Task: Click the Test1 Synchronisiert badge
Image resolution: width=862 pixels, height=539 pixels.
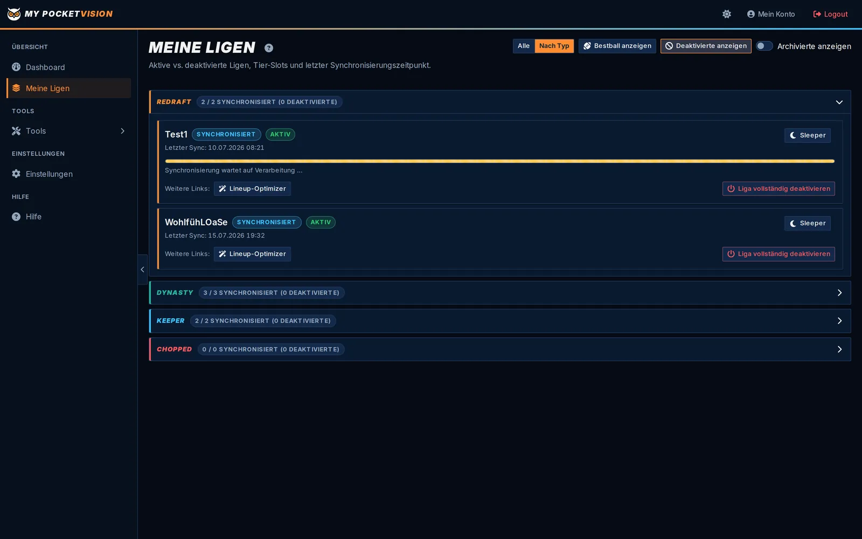Action: (226, 134)
